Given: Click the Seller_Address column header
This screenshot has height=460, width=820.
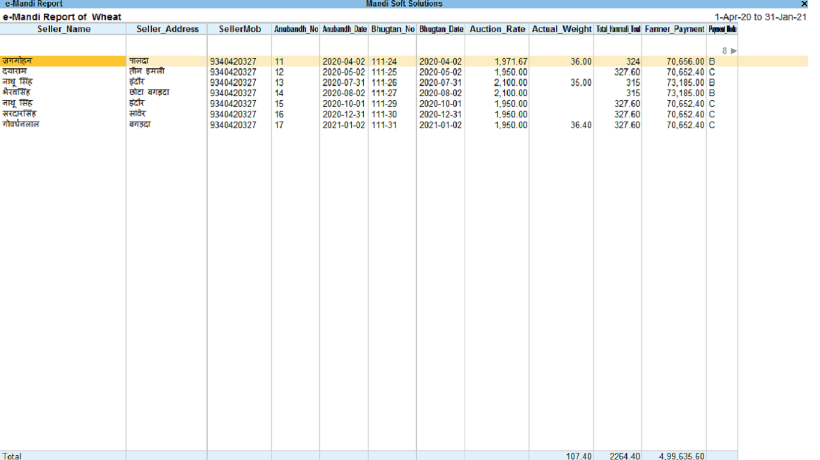Looking at the screenshot, I should click(167, 29).
